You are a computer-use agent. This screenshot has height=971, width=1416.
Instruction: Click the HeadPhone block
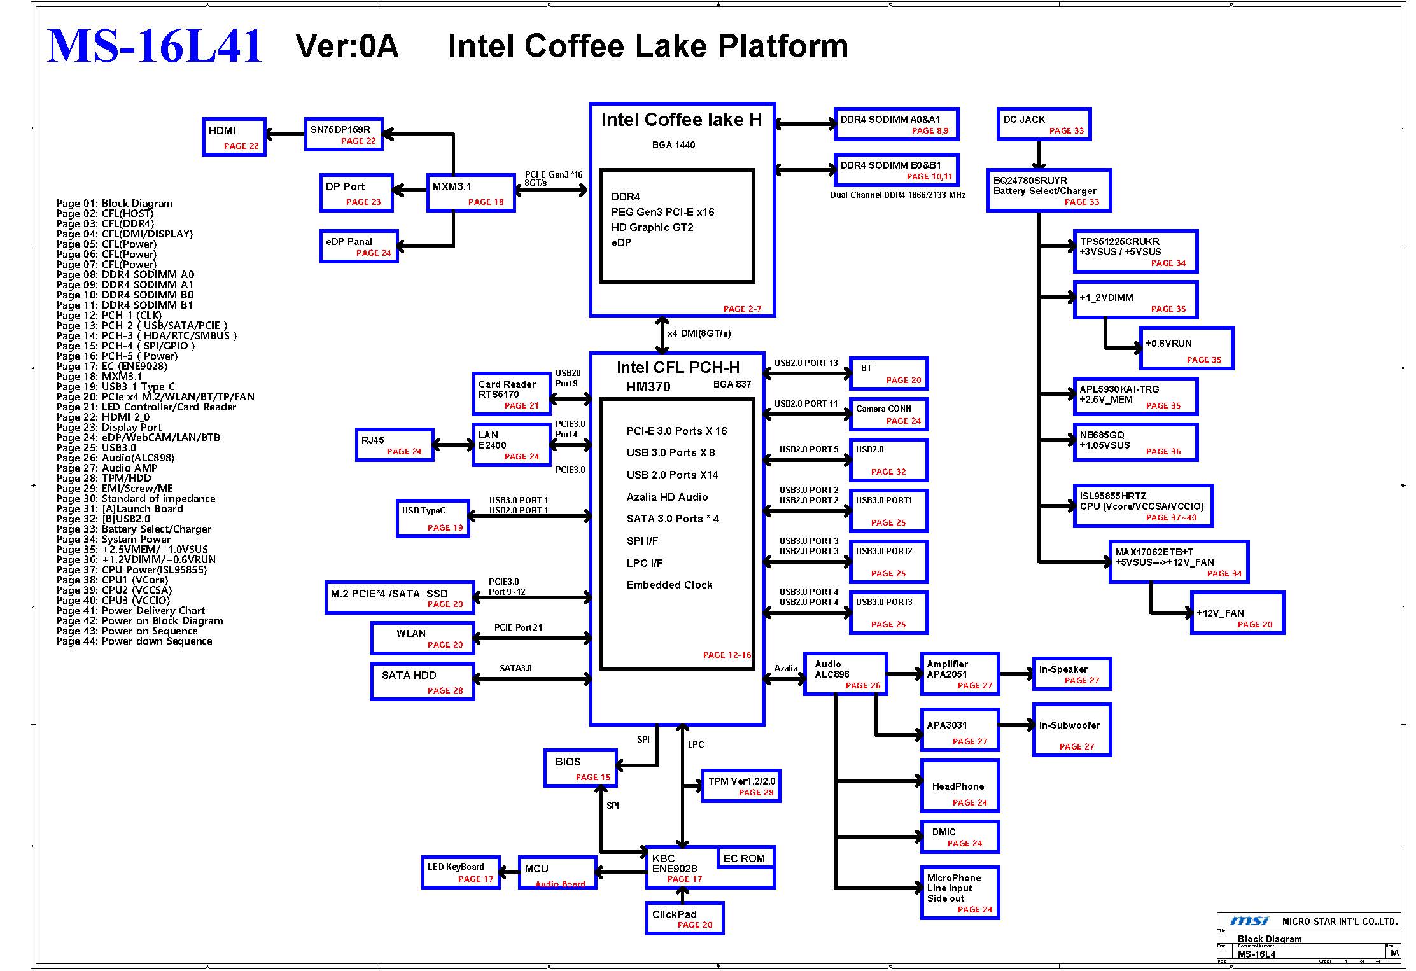(x=960, y=786)
